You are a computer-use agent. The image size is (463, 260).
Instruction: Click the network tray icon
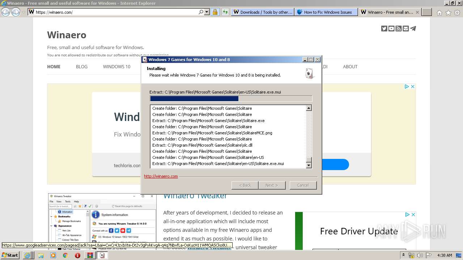pos(411,255)
